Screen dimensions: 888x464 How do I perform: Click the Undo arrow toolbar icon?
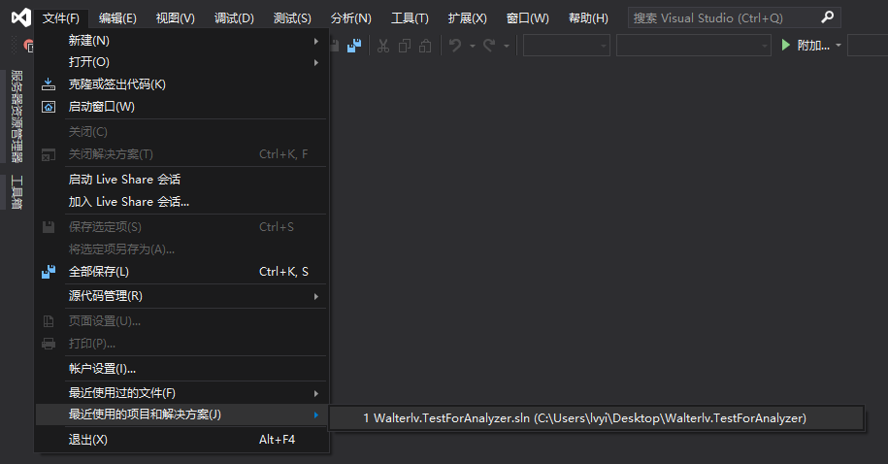[x=455, y=46]
